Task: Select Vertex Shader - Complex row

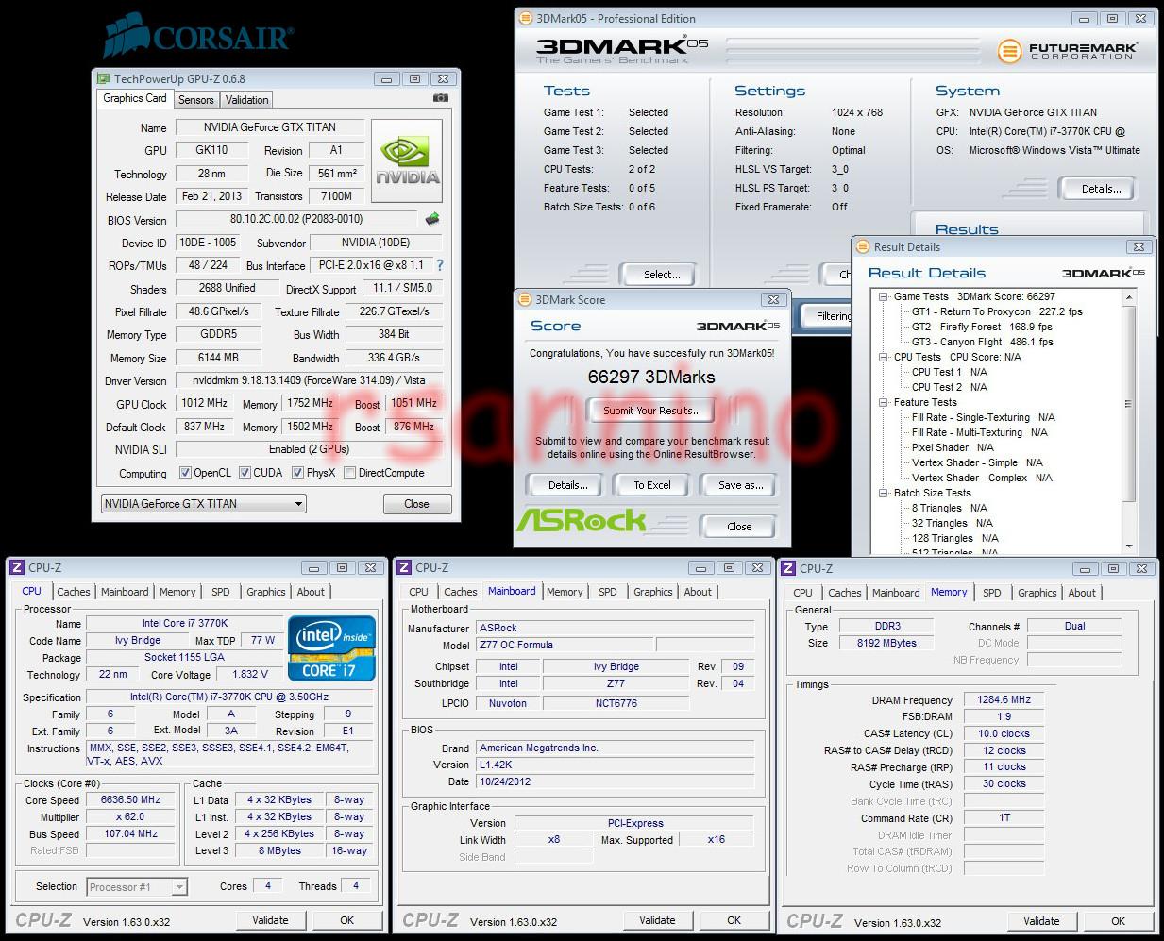Action: 982,478
